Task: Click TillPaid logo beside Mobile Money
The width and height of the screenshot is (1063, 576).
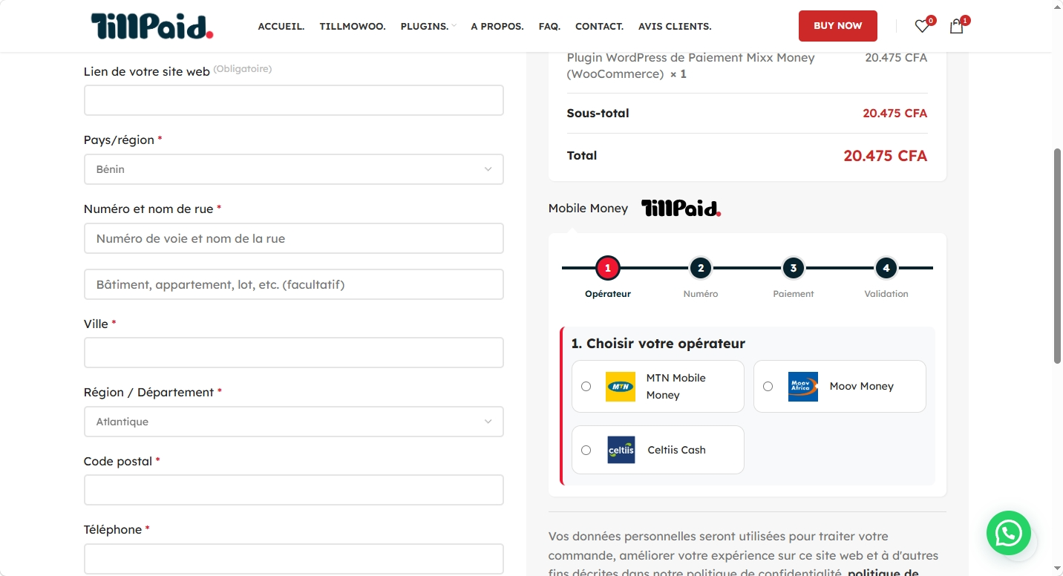Action: pos(681,208)
